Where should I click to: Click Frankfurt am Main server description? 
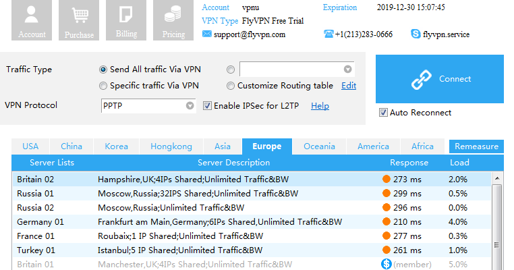[220, 222]
